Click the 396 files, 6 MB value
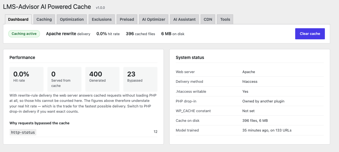 click(x=255, y=120)
